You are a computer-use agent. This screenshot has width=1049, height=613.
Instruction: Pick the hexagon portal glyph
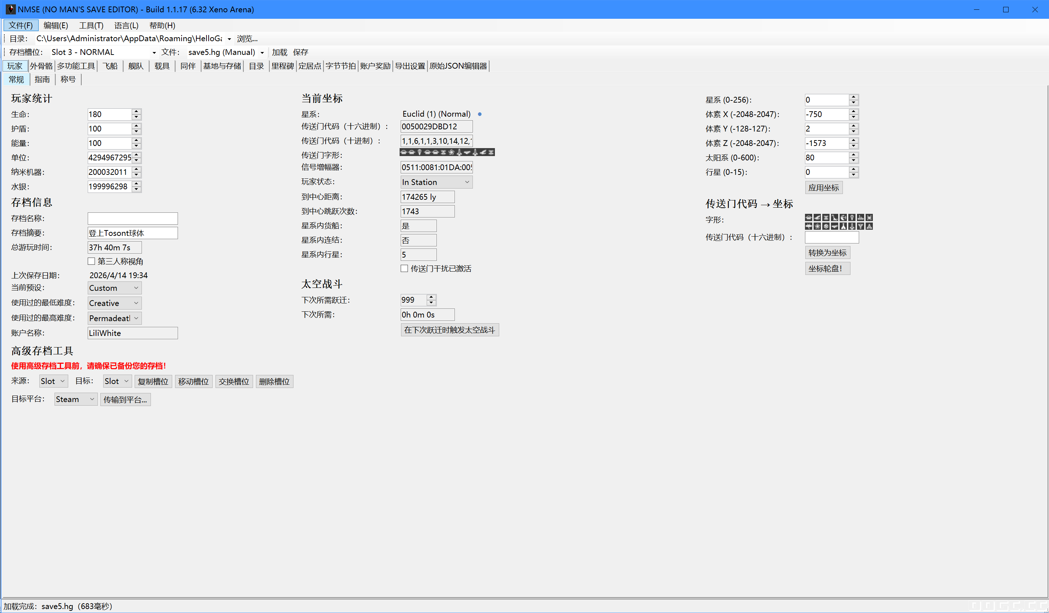[x=826, y=226]
